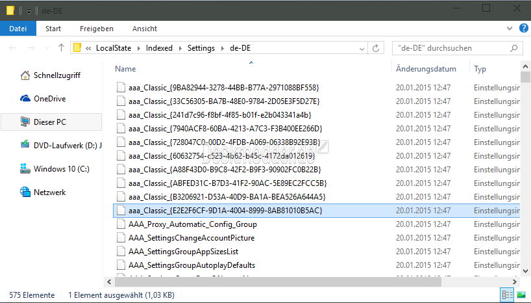Viewport: 531px width, 303px height.
Task: Select file aaa_Classic_{33C56305-BA7B-48E0-9784-2D05E3F5D27E}
Action: click(224, 101)
